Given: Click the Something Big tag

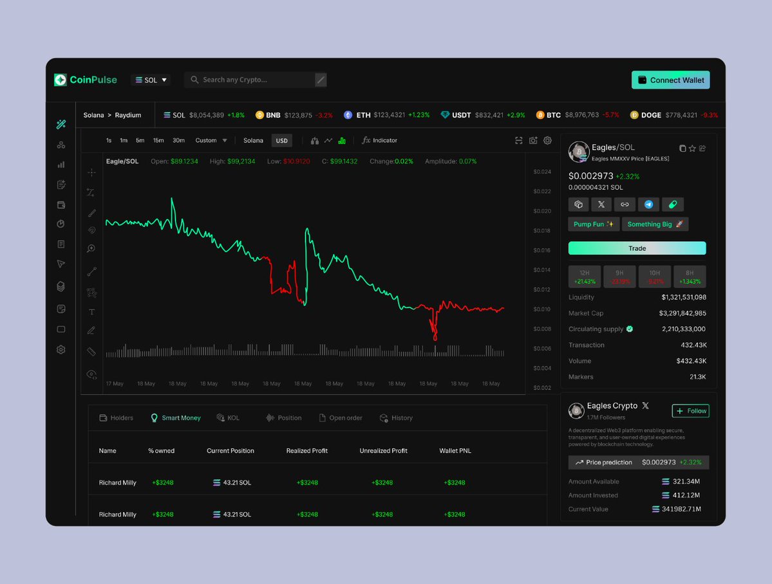Looking at the screenshot, I should (x=655, y=224).
